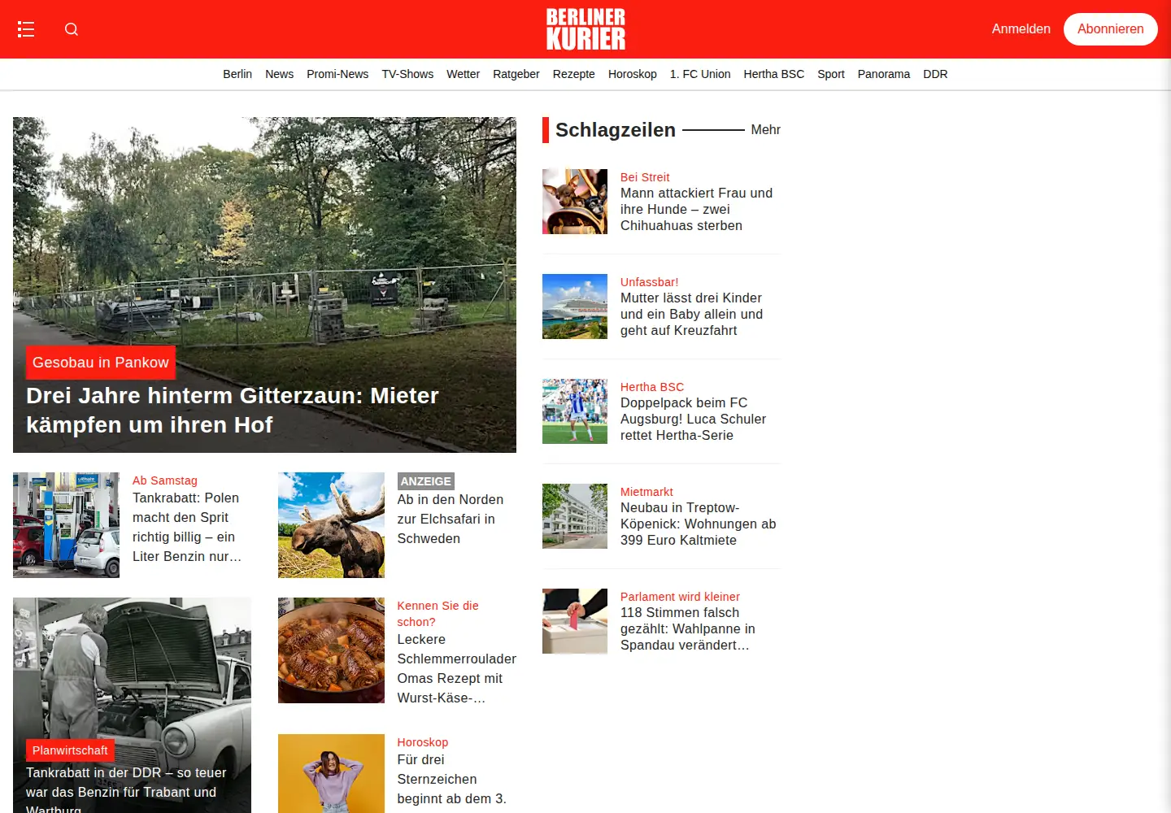Image resolution: width=1171 pixels, height=813 pixels.
Task: Click the Gesobau in Pankow label
Action: point(101,363)
